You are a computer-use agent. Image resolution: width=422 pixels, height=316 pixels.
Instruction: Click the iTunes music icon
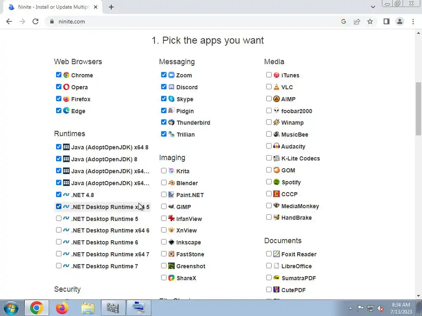coord(277,75)
